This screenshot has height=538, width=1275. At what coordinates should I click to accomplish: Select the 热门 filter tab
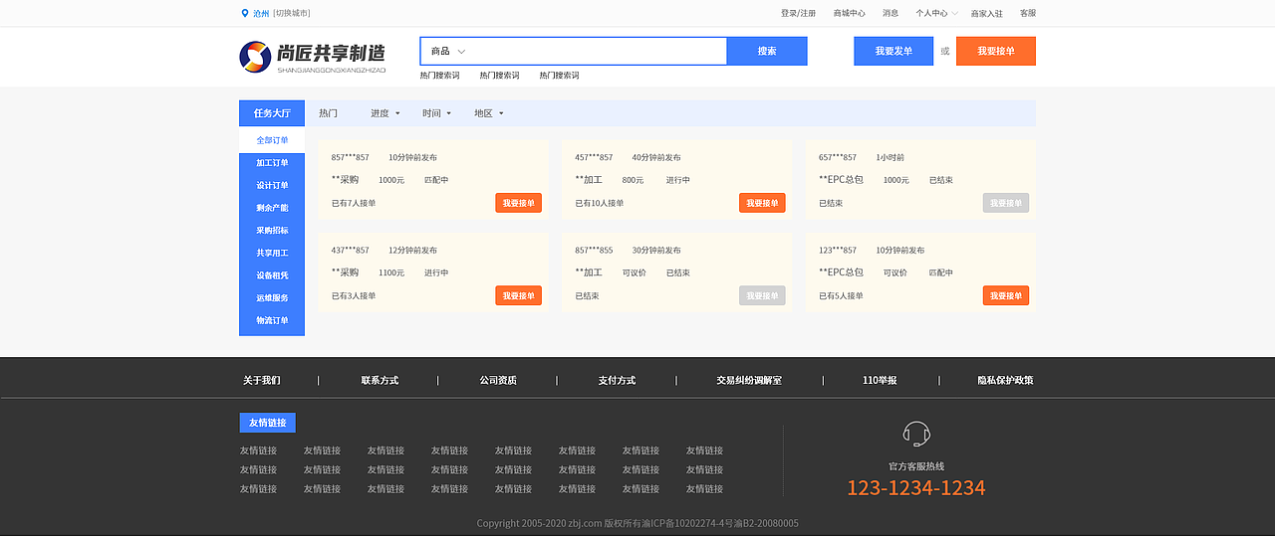click(x=328, y=113)
